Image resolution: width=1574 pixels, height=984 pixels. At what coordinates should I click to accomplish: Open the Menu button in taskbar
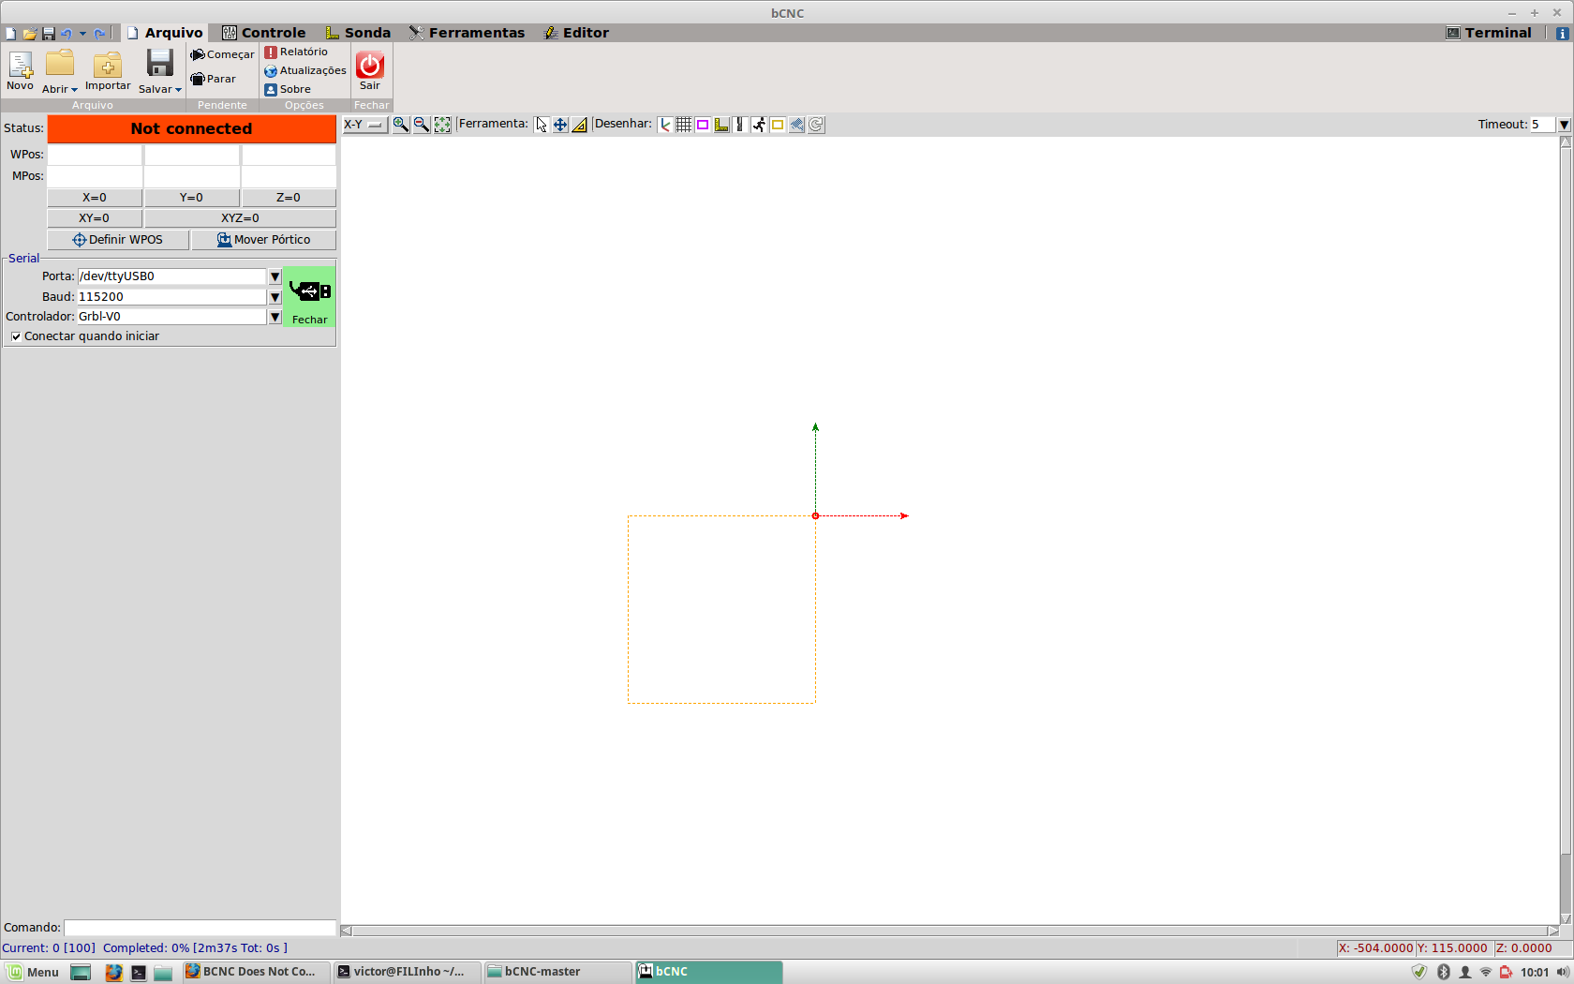click(x=34, y=972)
